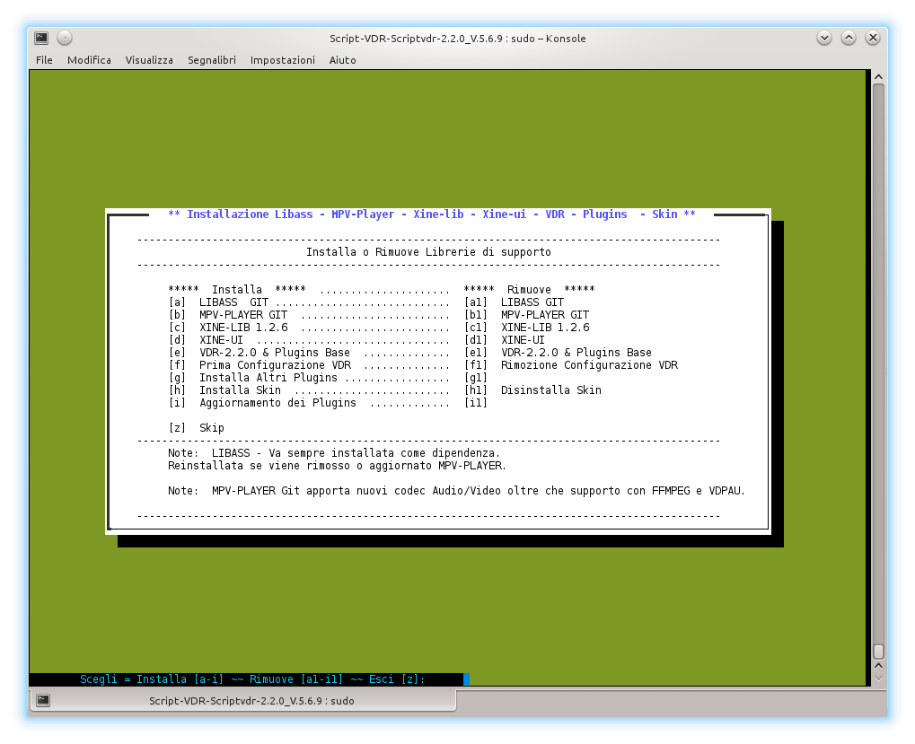Screen dimensions: 915x744
Task: Minimize the Konsole window
Action: click(x=824, y=38)
